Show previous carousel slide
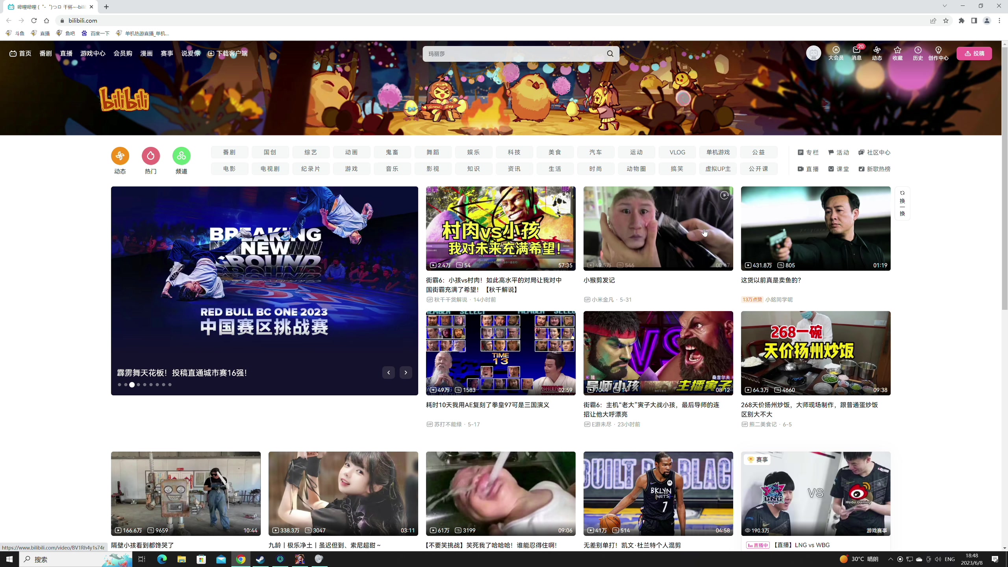 pyautogui.click(x=389, y=372)
